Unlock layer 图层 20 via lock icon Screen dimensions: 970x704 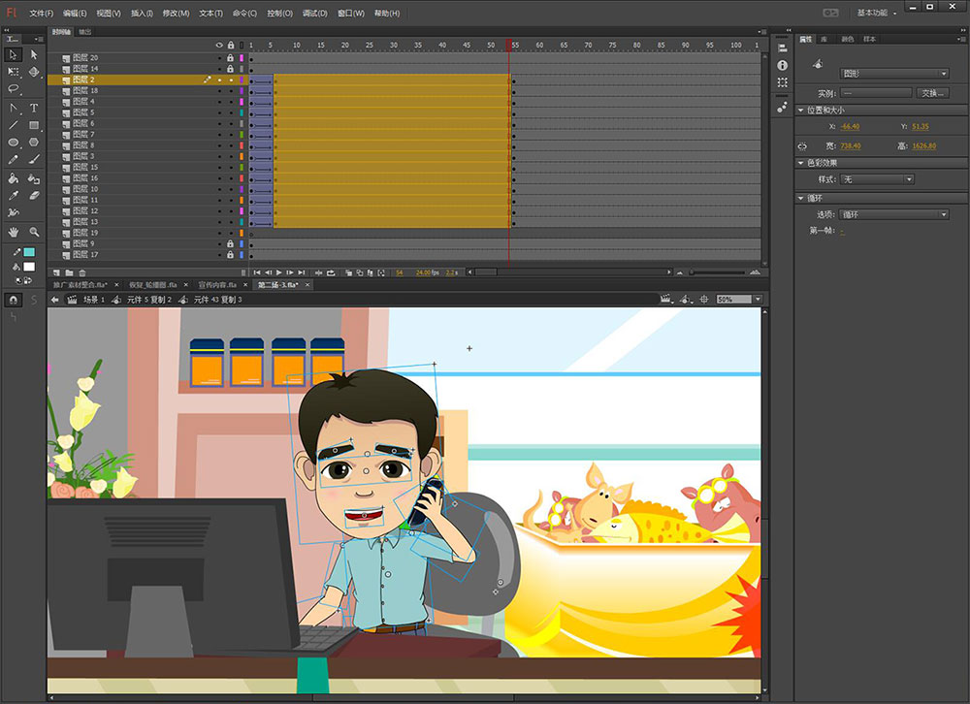click(x=230, y=58)
